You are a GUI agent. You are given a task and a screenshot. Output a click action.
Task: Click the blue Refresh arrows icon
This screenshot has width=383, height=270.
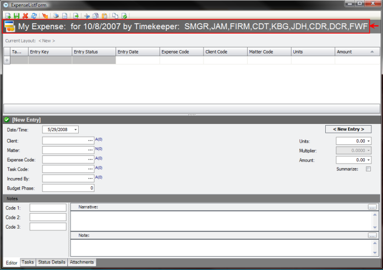pos(34,16)
